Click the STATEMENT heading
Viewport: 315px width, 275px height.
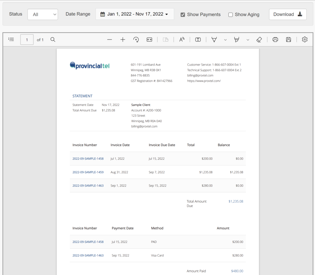point(82,96)
